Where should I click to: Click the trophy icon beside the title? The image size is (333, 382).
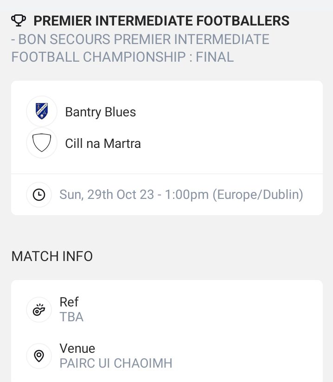click(19, 20)
